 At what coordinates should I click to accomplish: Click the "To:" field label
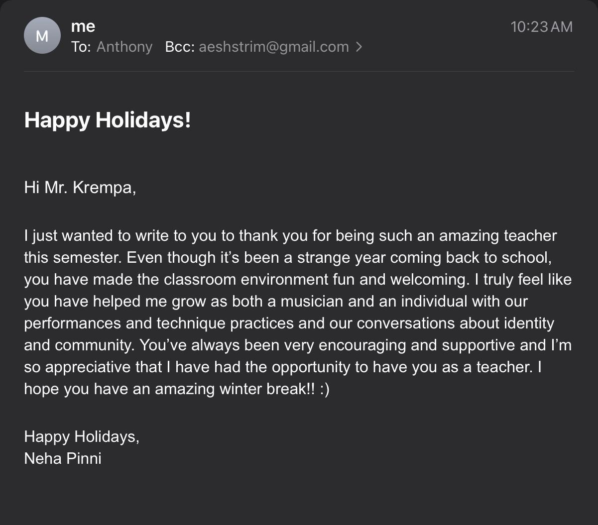81,47
